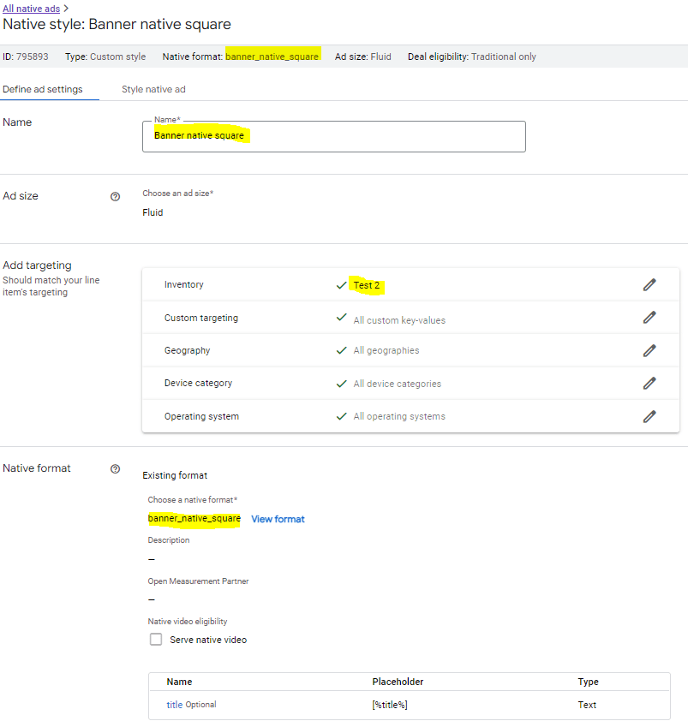Screen dimensions: 688x727
Task: Click the Operating system row label
Action: click(201, 416)
